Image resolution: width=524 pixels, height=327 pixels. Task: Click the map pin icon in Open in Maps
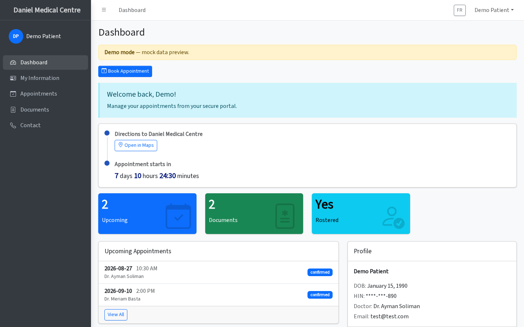pos(120,145)
